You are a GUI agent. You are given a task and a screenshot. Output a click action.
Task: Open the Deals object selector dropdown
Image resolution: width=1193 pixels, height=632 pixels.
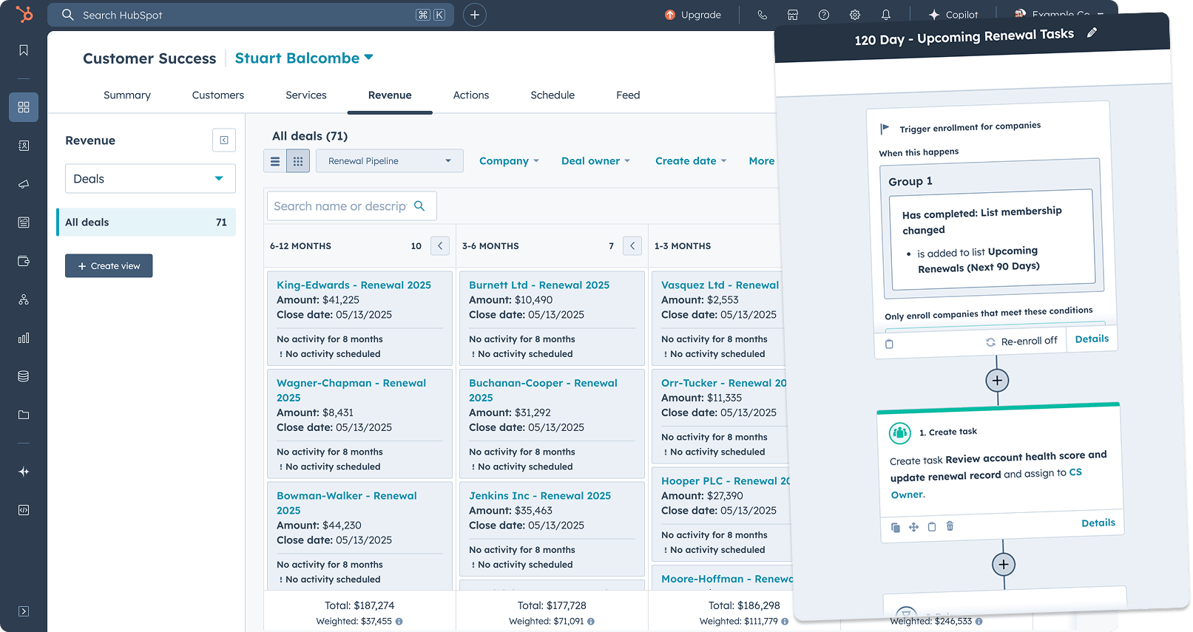(150, 179)
